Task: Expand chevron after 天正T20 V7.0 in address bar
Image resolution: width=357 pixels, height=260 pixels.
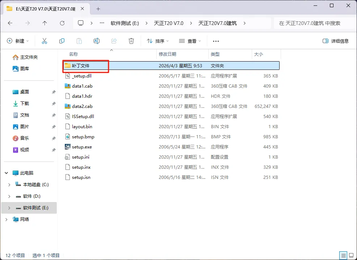Action: pyautogui.click(x=191, y=23)
